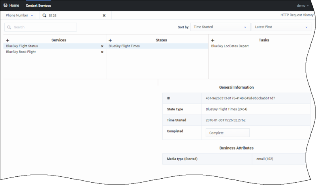Open the Latest First order dropdown
Image resolution: width=316 pixels, height=185 pixels.
282,27
